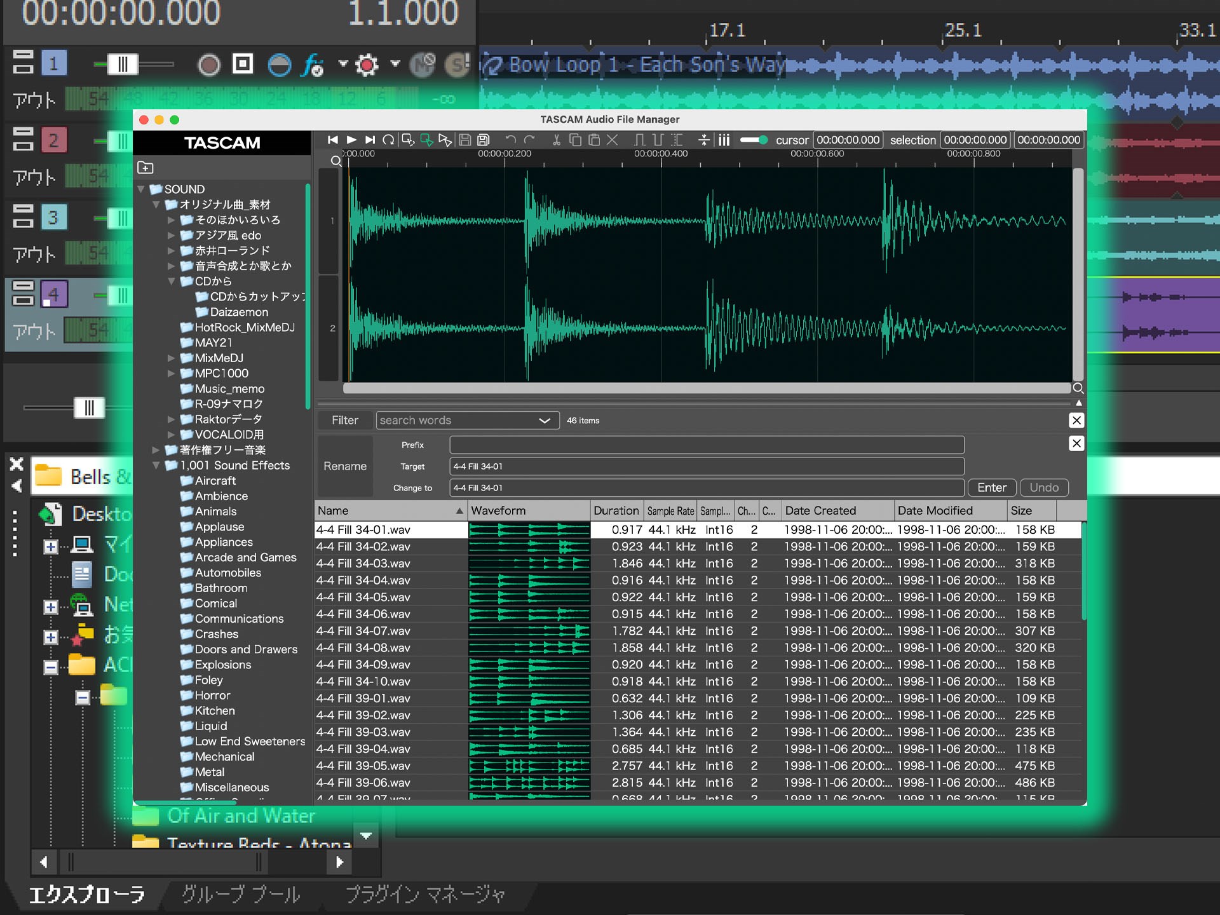Screen dimensions: 1220x915
Task: Toggle the loop playback icon
Action: pyautogui.click(x=389, y=140)
